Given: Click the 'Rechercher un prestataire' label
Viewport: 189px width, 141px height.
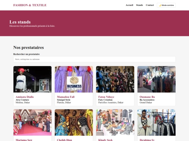Looking at the screenshot, I should click(x=26, y=54).
